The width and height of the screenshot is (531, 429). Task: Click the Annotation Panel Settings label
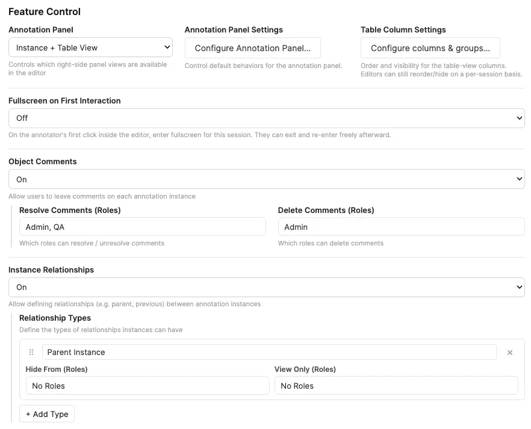click(234, 29)
